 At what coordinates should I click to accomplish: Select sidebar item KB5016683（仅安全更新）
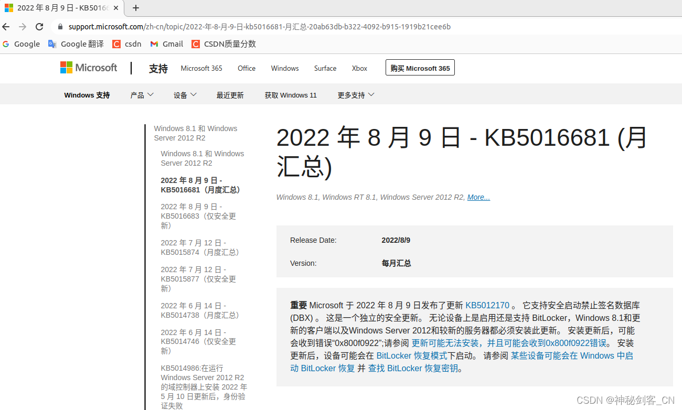[x=198, y=216]
